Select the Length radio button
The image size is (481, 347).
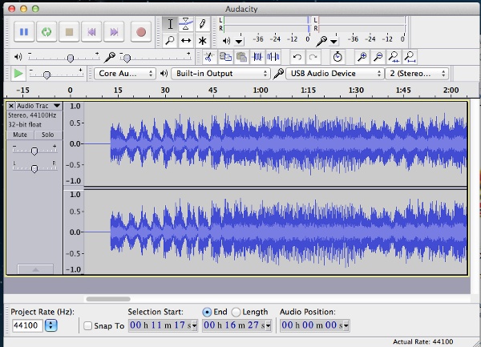236,312
